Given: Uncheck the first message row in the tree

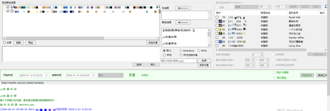Looking at the screenshot, I should (x=8, y=7).
